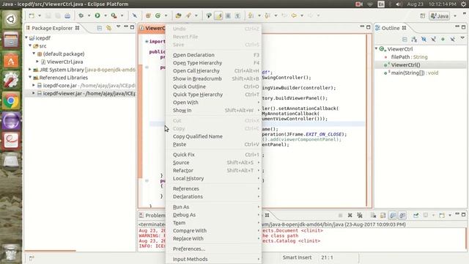The image size is (469, 264).
Task: Click the Debug bug icon in toolbar
Action: pyautogui.click(x=81, y=15)
